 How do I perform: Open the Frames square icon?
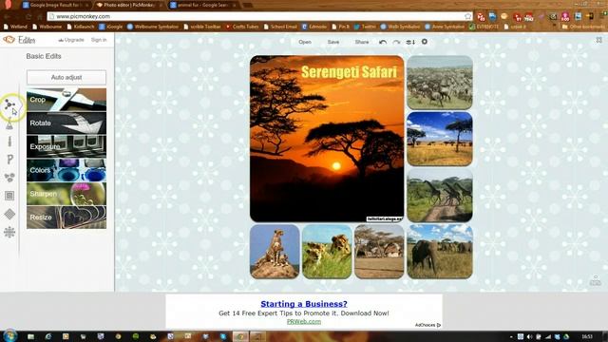pos(9,196)
